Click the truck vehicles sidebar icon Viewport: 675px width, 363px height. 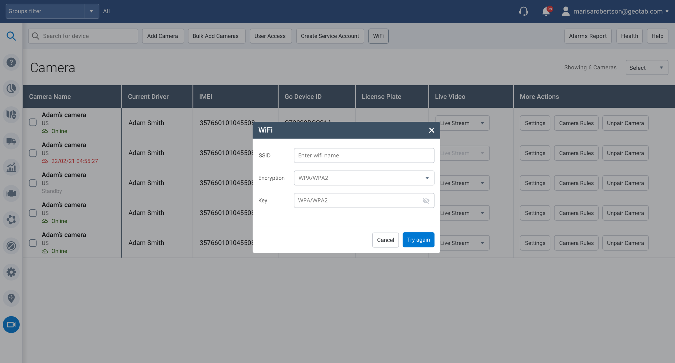(11, 141)
